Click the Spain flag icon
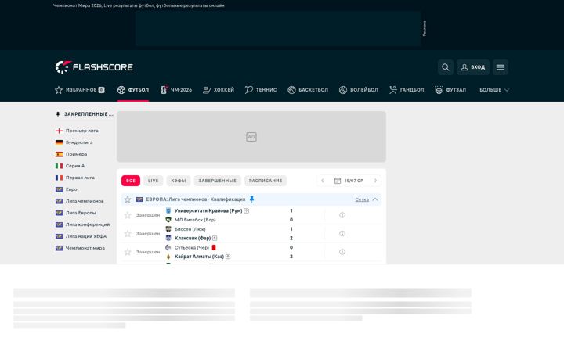564x352 pixels. 59,154
